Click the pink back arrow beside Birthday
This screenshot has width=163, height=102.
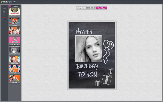coord(10,6)
